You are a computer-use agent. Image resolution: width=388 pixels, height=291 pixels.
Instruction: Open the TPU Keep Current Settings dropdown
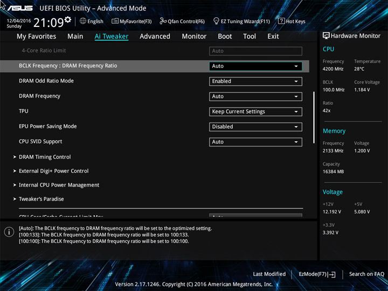[x=255, y=112]
